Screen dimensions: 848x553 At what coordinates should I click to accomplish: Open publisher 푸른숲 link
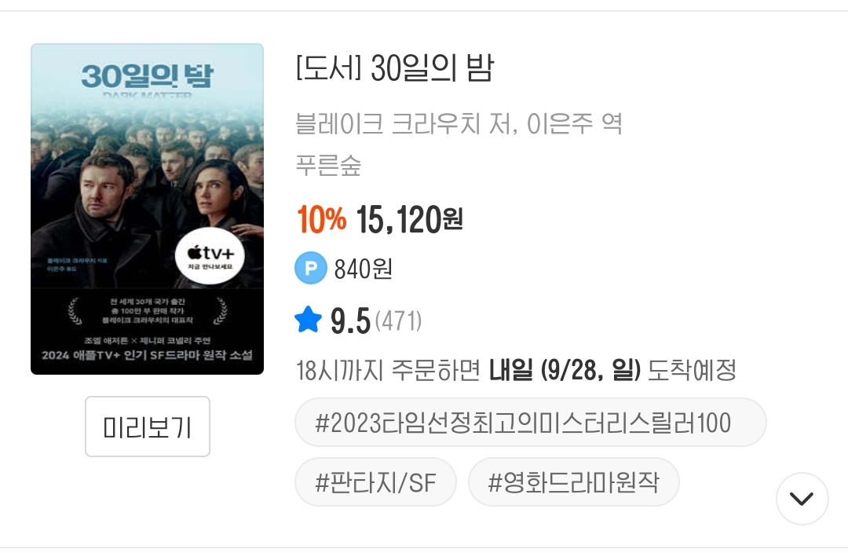[328, 165]
